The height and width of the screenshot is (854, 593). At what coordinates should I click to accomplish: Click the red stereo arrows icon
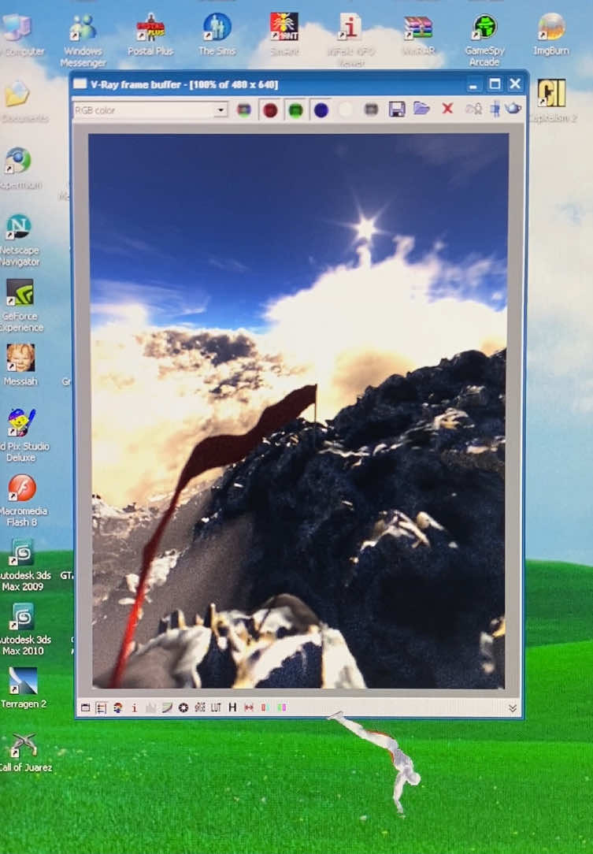(x=249, y=707)
